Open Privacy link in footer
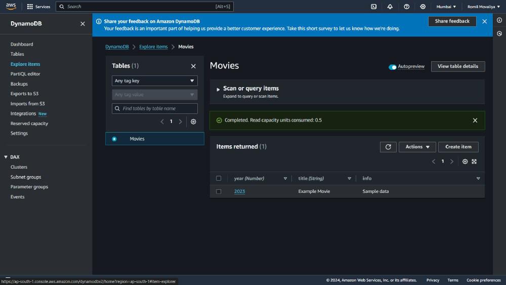The height and width of the screenshot is (285, 506). click(x=433, y=280)
